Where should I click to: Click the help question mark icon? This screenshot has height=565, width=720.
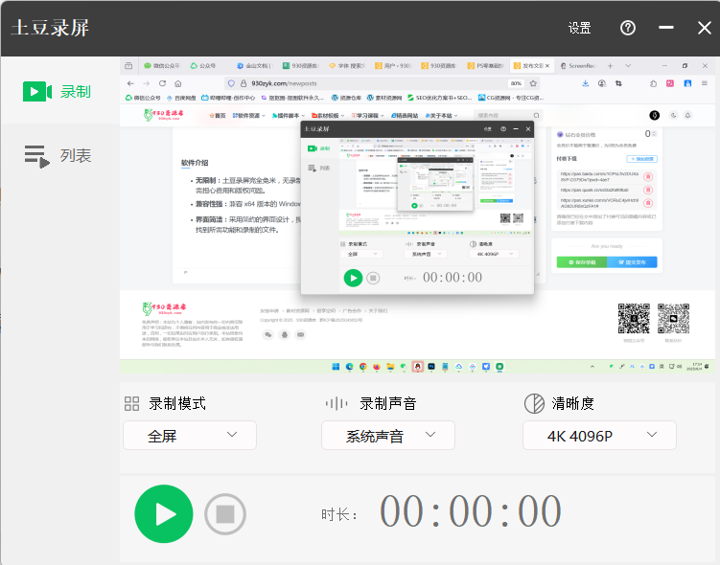pyautogui.click(x=628, y=28)
